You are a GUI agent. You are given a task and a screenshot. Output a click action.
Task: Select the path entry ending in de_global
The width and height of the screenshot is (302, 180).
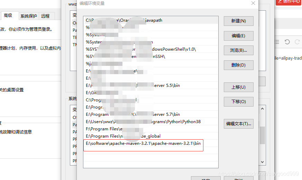click(151, 136)
